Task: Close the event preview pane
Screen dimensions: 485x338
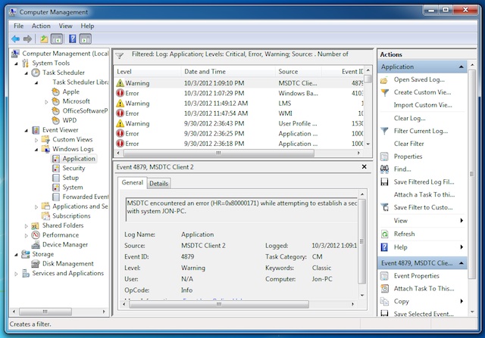Action: coord(364,166)
